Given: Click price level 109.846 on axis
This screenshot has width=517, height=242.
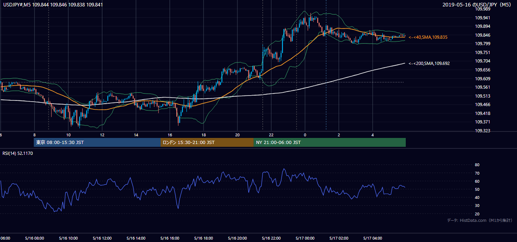Looking at the screenshot, I should (482, 35).
